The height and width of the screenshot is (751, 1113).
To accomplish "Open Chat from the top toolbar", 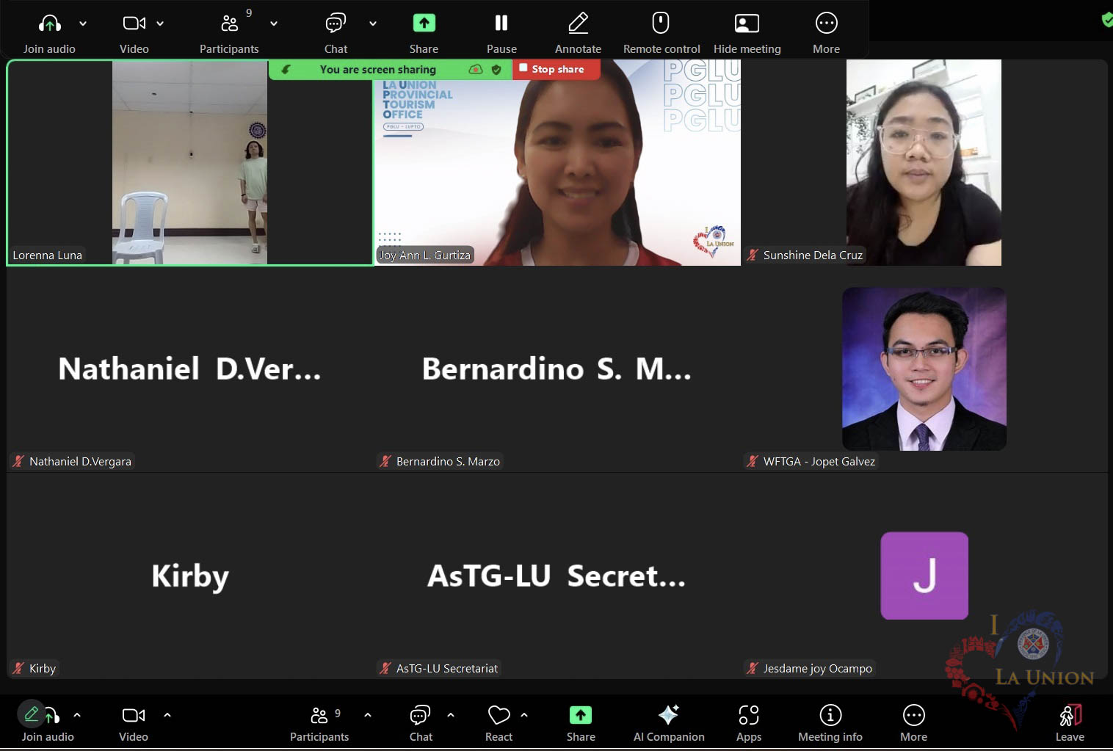I will click(336, 33).
